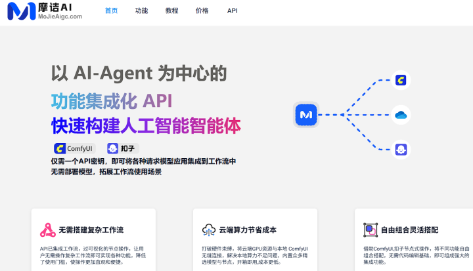Click the cloud computing card icon
Screen dimensions: 473x271
208,230
